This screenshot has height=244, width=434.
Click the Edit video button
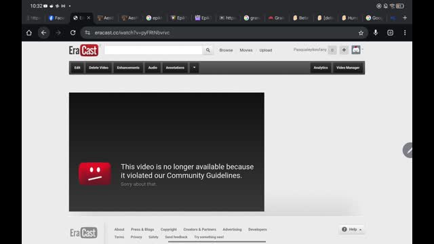click(x=77, y=68)
